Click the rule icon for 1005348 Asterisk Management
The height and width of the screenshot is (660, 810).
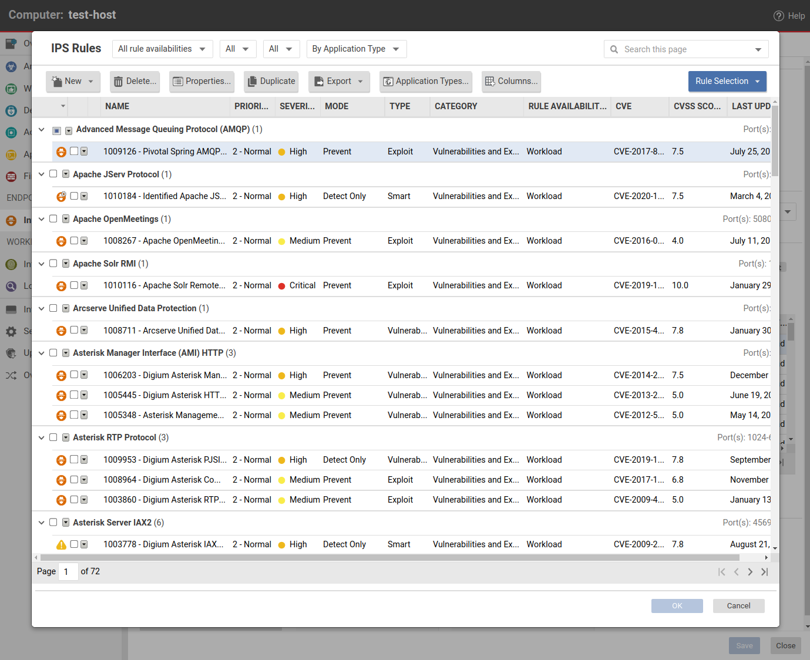tap(61, 416)
